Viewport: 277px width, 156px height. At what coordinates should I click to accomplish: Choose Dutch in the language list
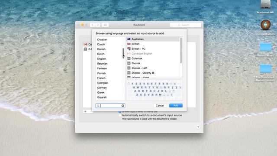click(x=101, y=54)
